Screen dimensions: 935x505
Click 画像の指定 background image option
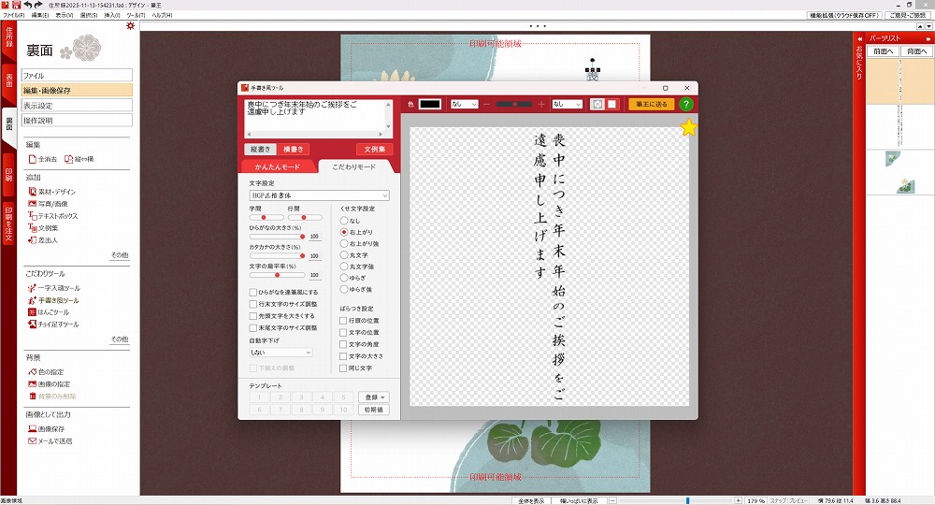click(x=49, y=384)
